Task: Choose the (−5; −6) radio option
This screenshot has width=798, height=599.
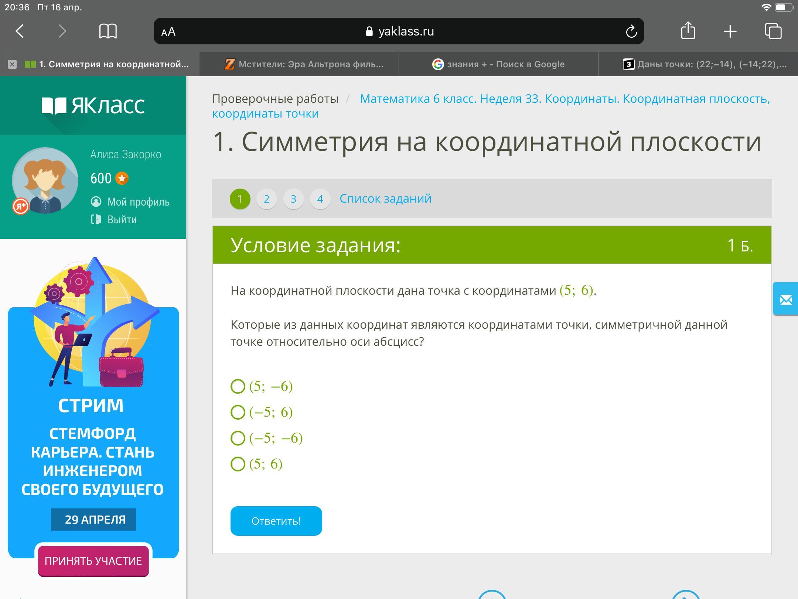Action: click(238, 438)
